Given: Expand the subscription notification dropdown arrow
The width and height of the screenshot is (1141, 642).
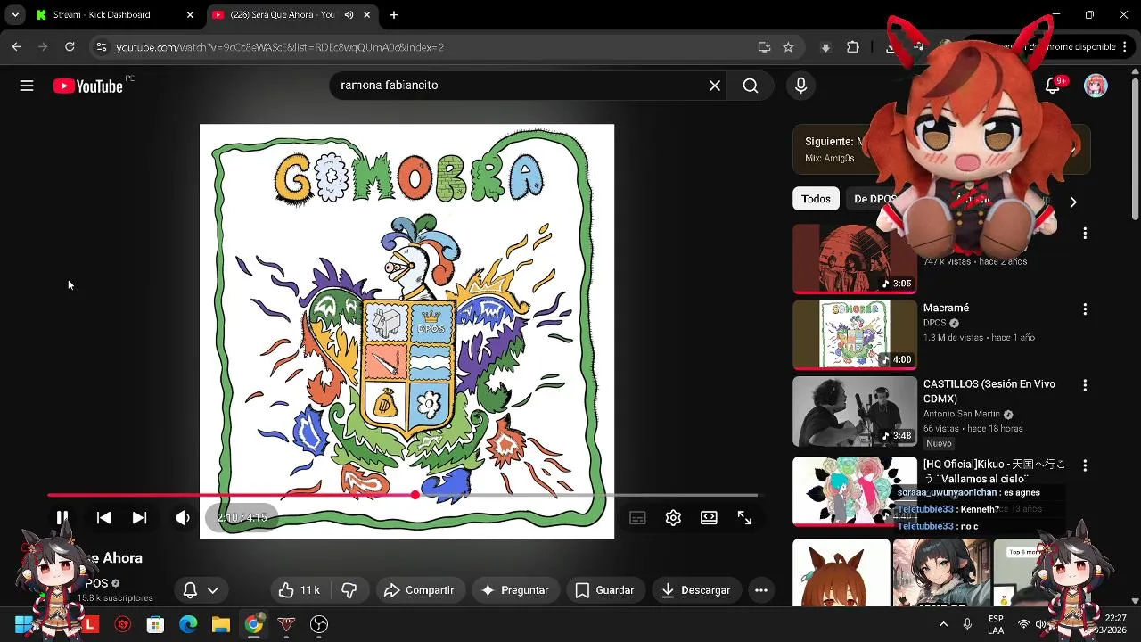Looking at the screenshot, I should pos(212,590).
